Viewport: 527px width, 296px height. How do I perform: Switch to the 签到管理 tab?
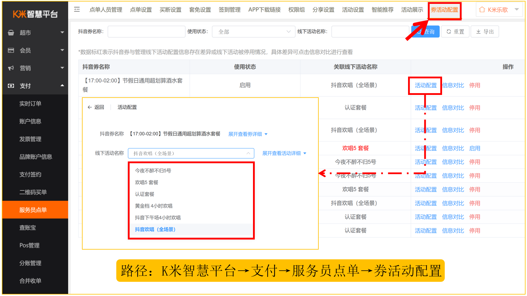tap(230, 10)
